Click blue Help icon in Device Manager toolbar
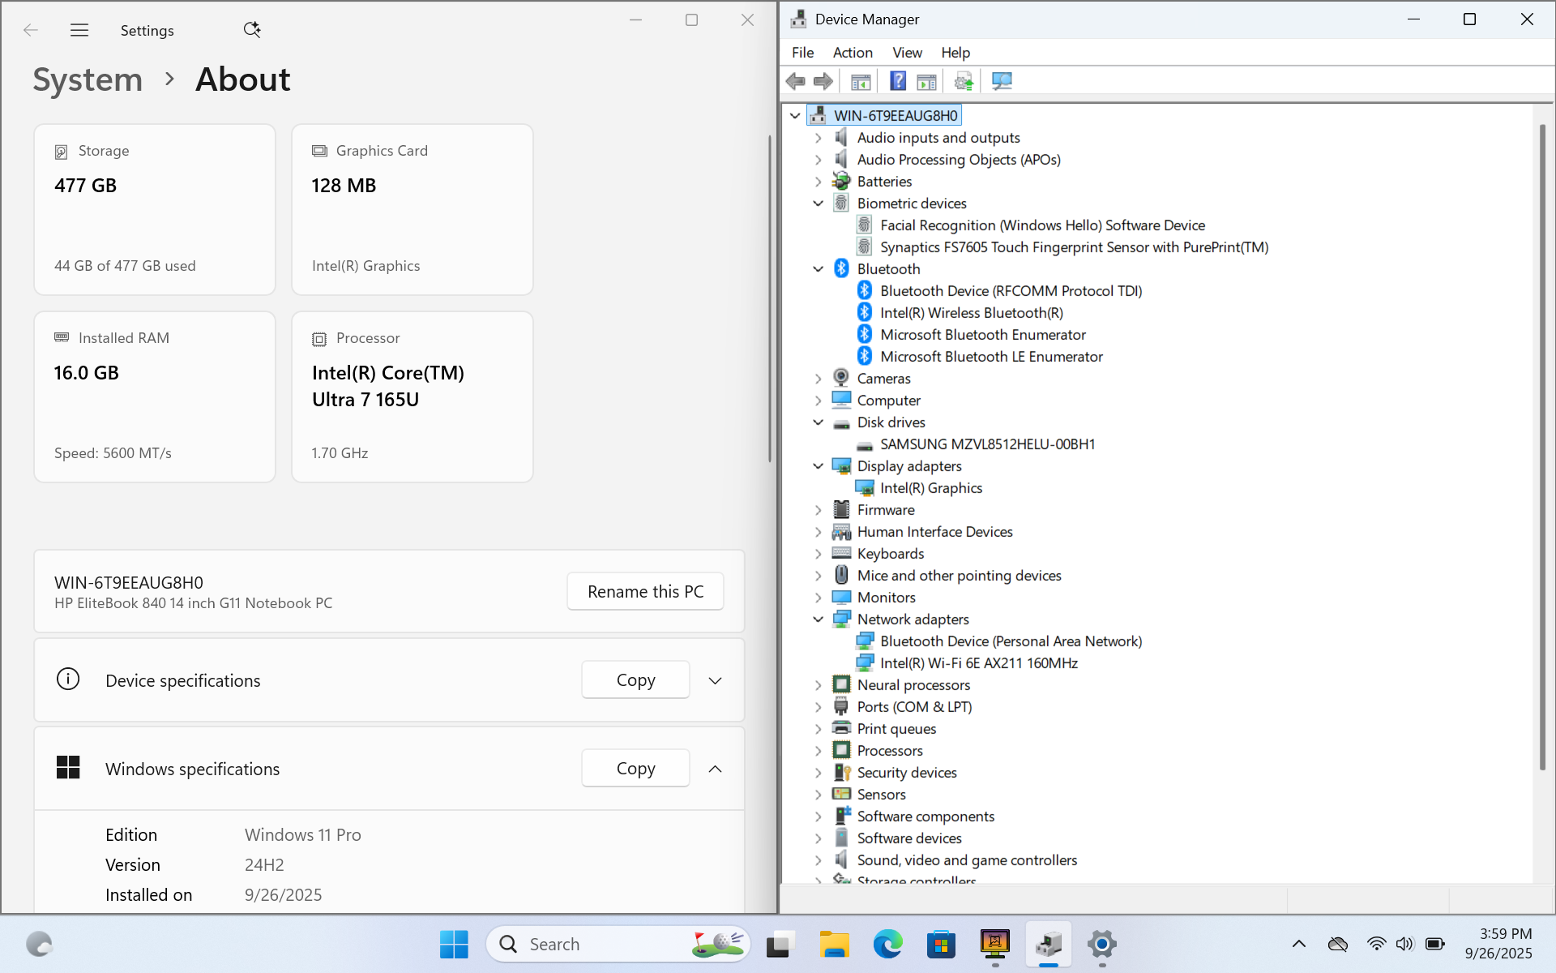Viewport: 1556px width, 973px height. click(898, 81)
